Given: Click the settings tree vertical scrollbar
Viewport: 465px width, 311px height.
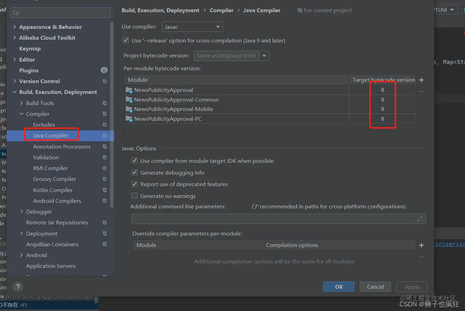Looking at the screenshot, I should coord(112,115).
